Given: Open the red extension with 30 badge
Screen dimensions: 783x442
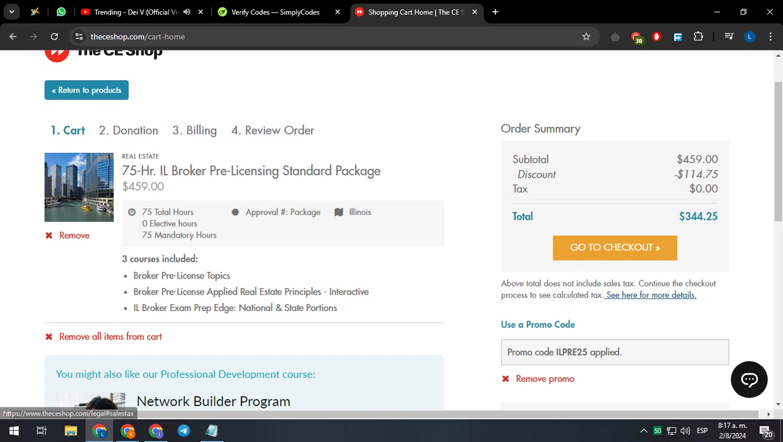Looking at the screenshot, I should (636, 37).
